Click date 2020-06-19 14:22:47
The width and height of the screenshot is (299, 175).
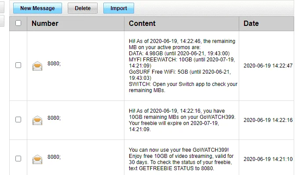[268, 66]
